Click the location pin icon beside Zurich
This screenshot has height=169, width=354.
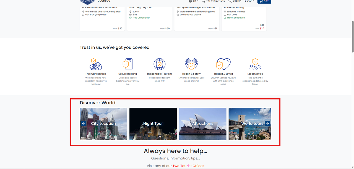point(130,12)
